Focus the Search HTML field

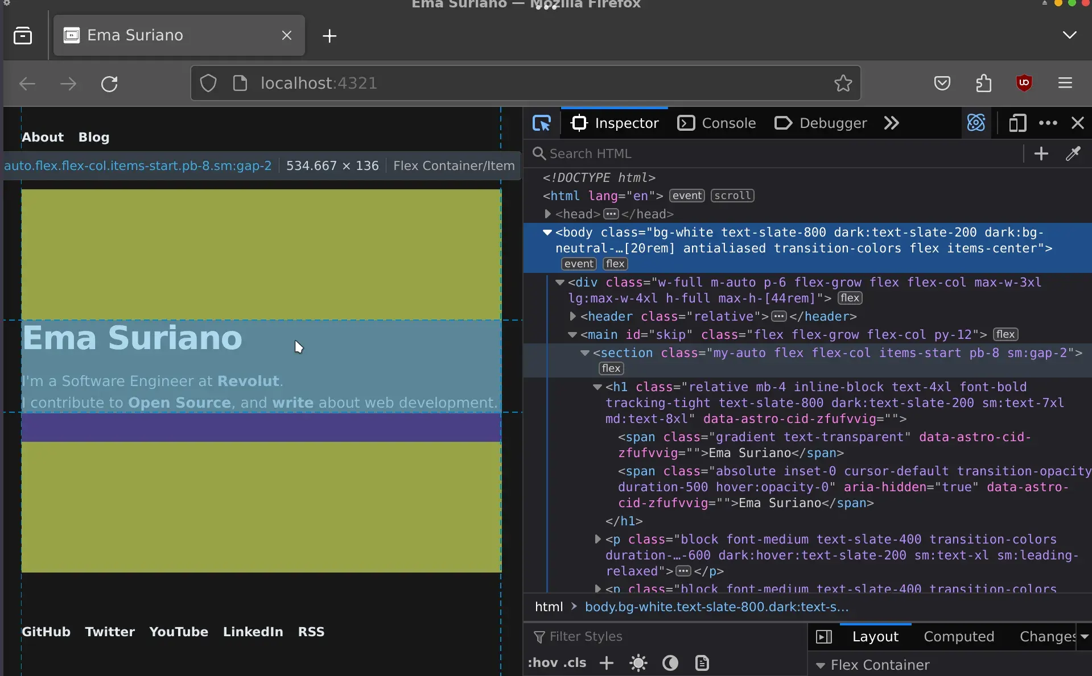click(777, 154)
